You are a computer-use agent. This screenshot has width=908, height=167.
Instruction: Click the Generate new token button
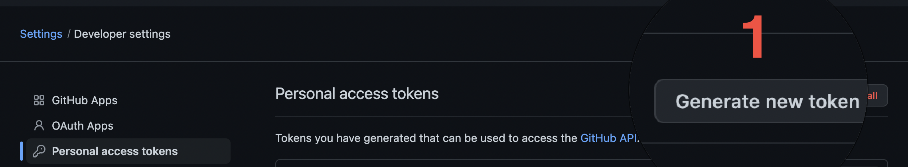761,101
